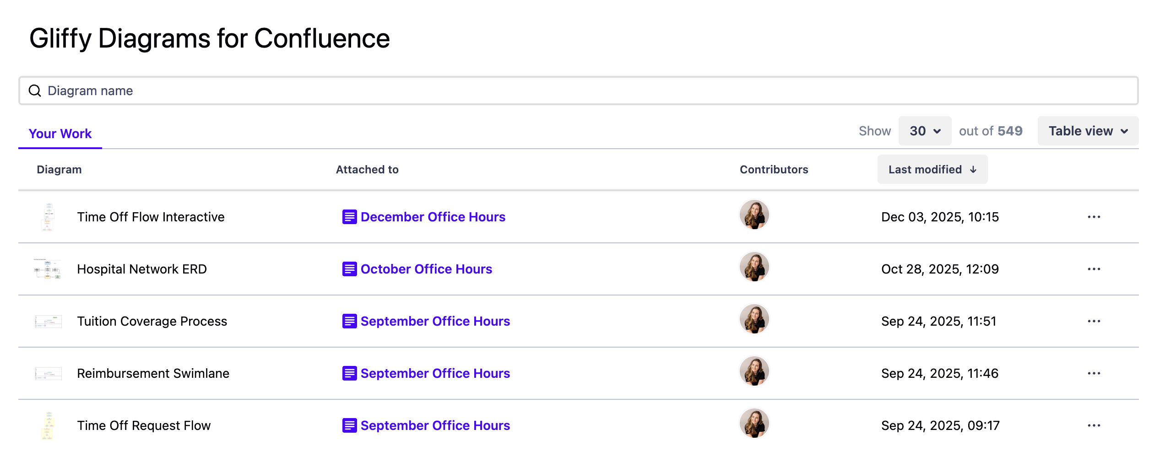The width and height of the screenshot is (1149, 451).
Task: Toggle sorting by the Diagram column
Action: click(59, 169)
